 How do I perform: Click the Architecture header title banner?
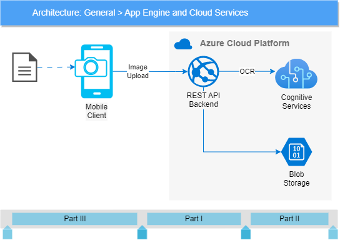[169, 13]
